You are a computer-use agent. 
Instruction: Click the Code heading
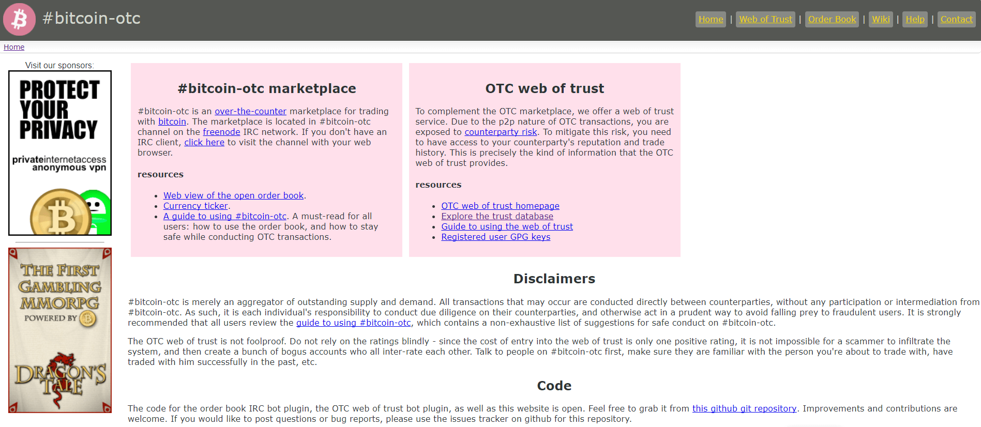(554, 386)
